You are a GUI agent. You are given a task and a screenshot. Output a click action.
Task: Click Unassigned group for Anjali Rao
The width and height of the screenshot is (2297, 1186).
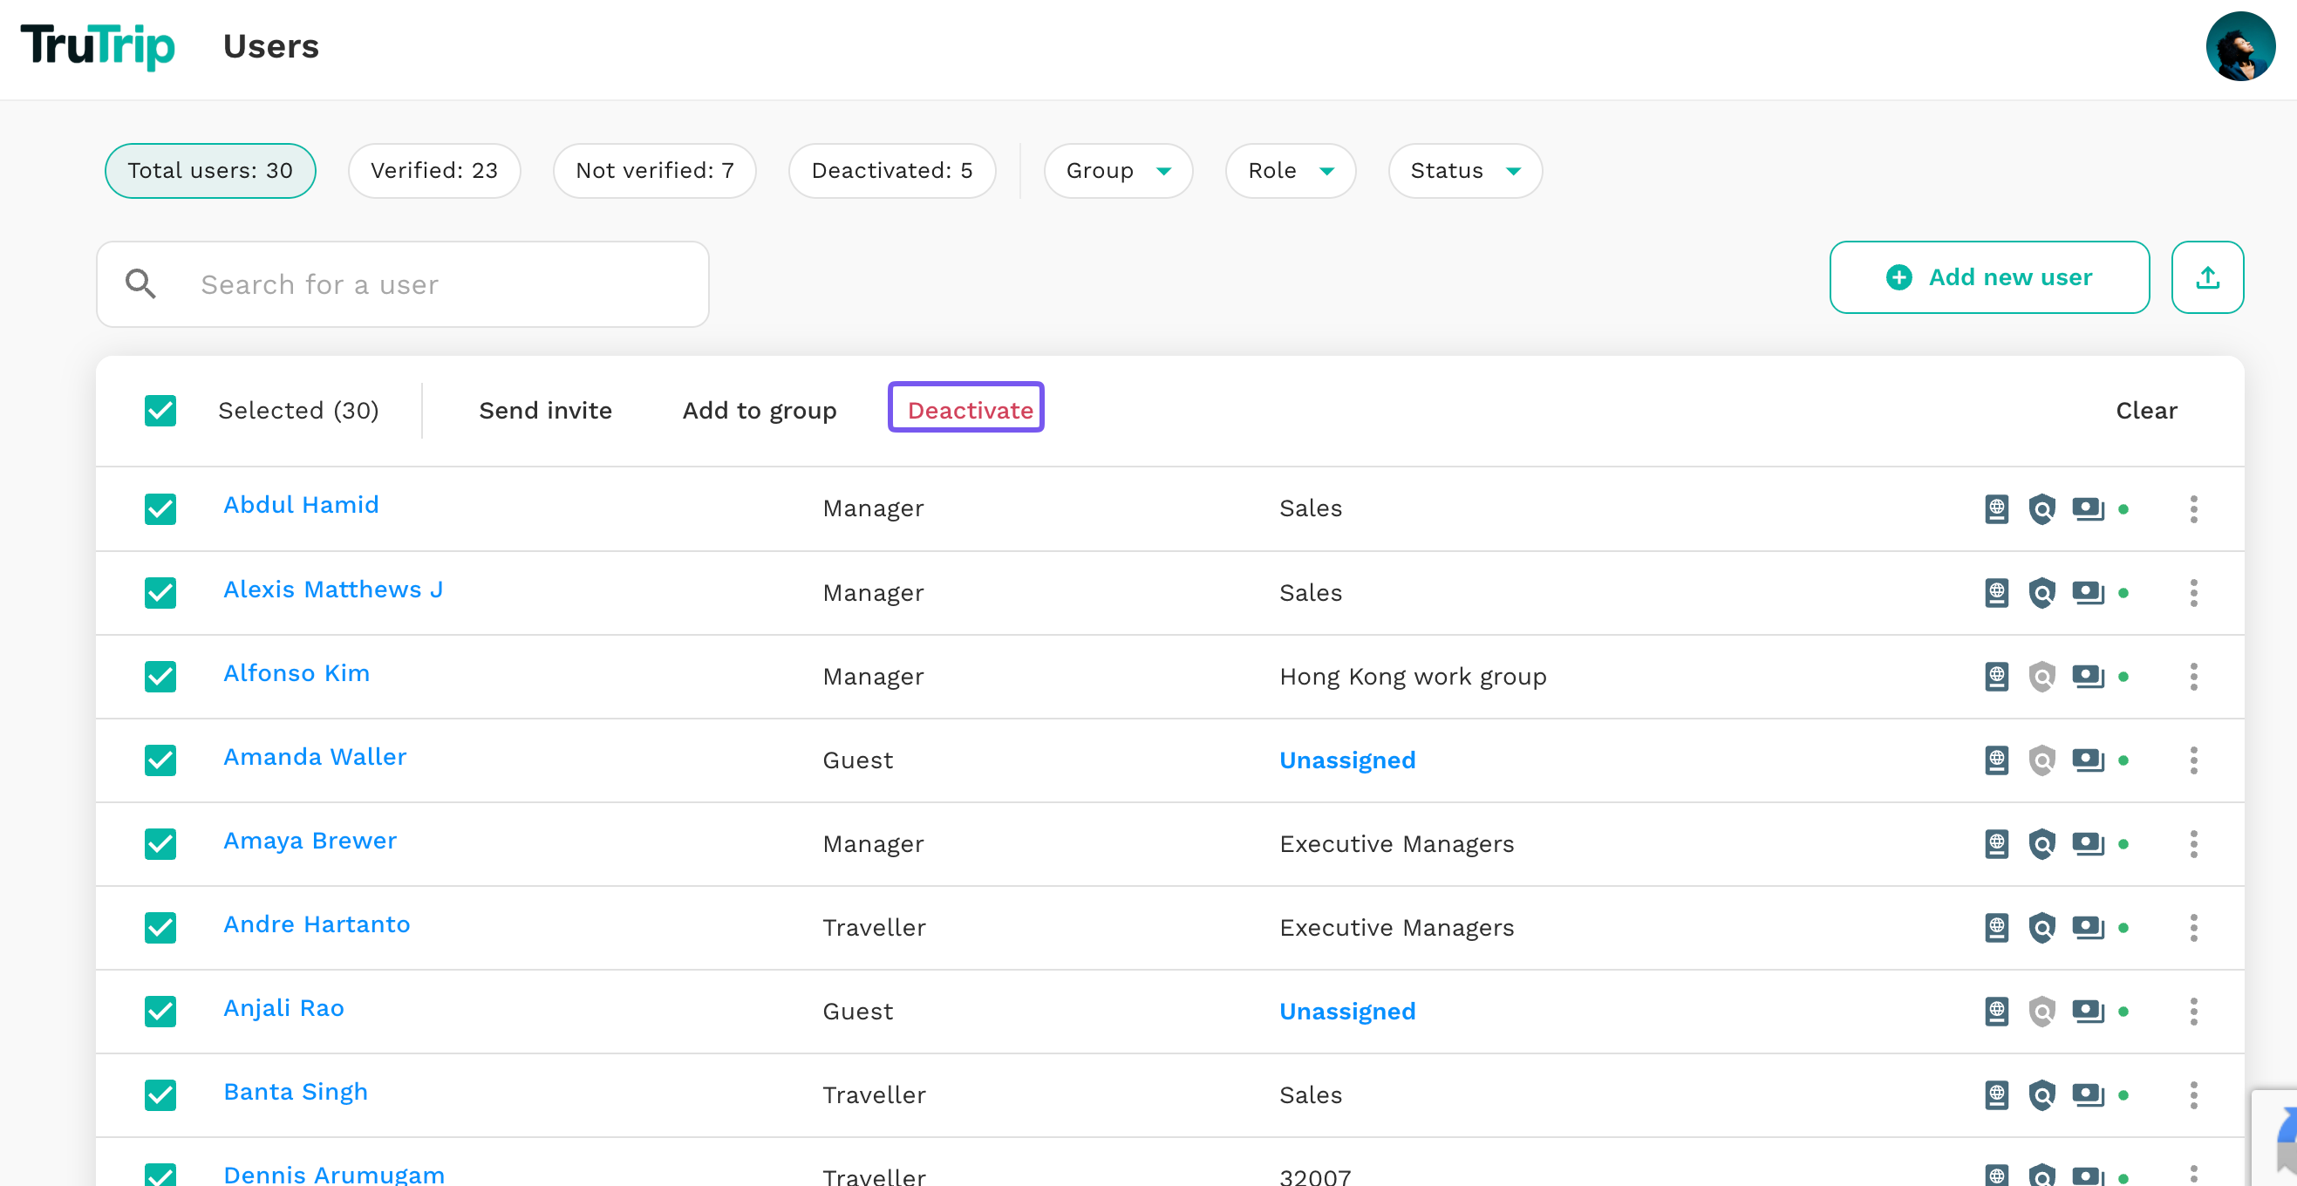click(1347, 1012)
